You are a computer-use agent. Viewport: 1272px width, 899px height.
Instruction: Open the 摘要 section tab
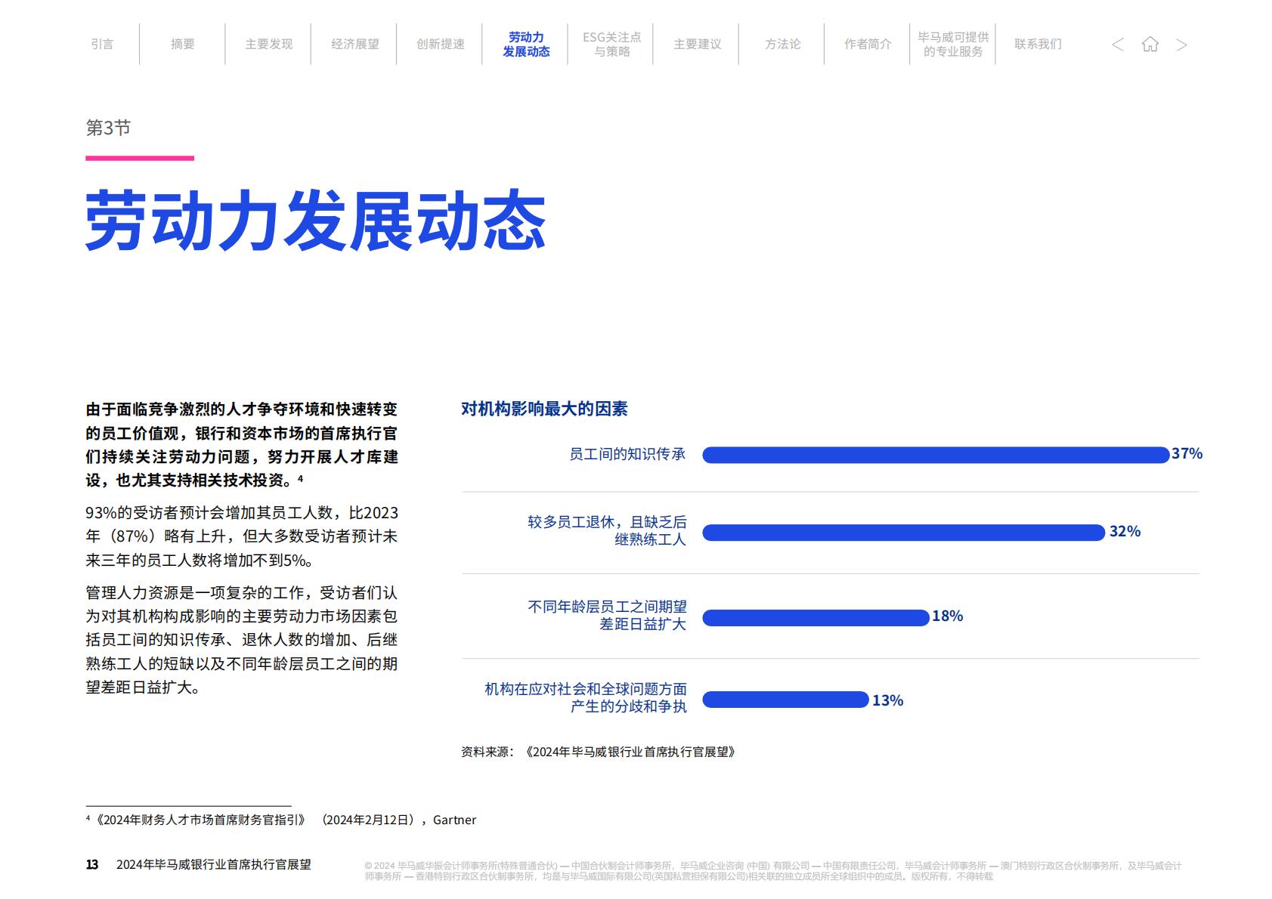182,45
